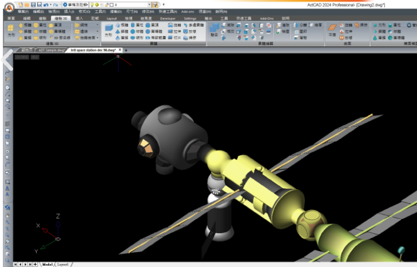This screenshot has width=417, height=267.
Task: Click the 聯集 union icon in the ribbon
Action: tap(213, 31)
